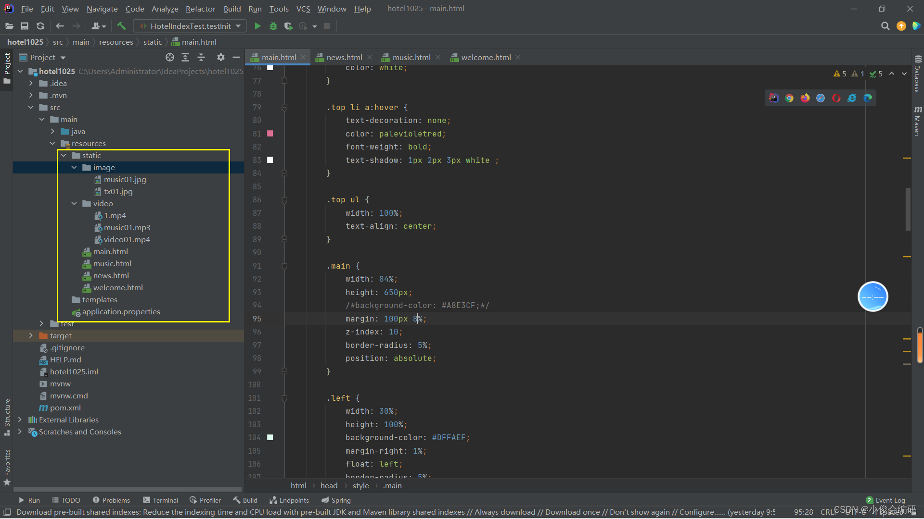Click palevioletred color swatch in gutter

click(x=270, y=134)
